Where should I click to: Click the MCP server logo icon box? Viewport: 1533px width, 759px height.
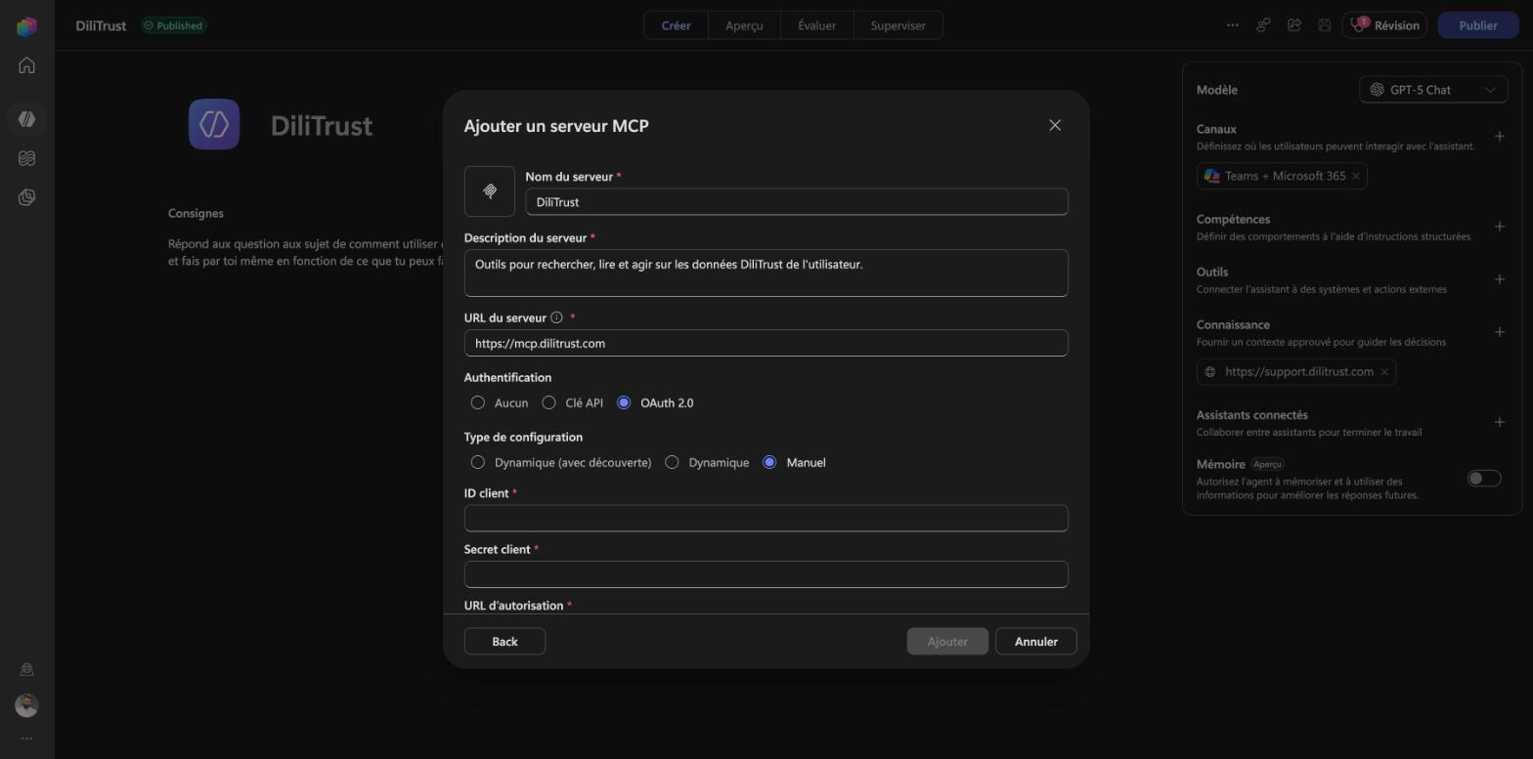coord(490,191)
